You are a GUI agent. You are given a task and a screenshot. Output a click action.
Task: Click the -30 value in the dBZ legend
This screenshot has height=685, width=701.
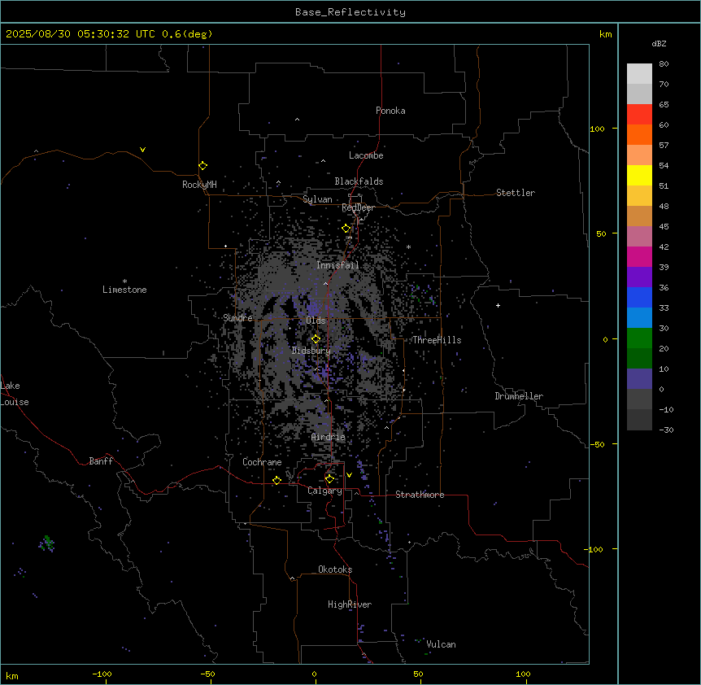click(666, 430)
